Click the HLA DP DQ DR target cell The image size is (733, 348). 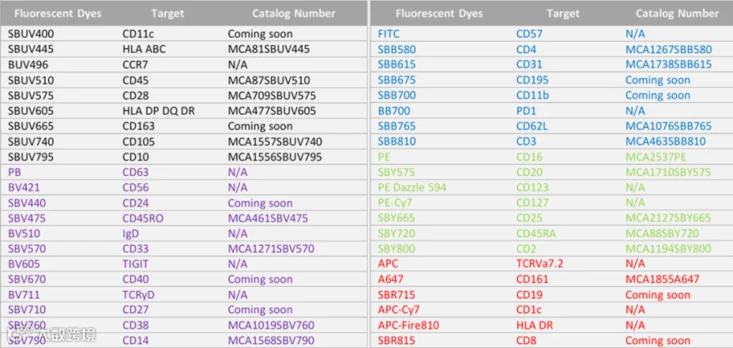[x=159, y=111]
